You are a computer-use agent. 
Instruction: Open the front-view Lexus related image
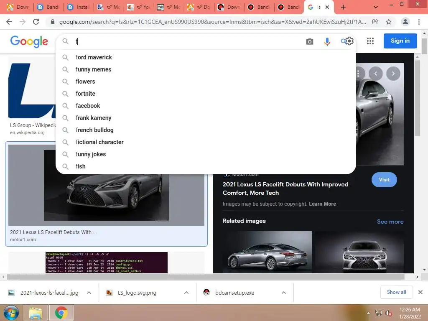point(360,252)
